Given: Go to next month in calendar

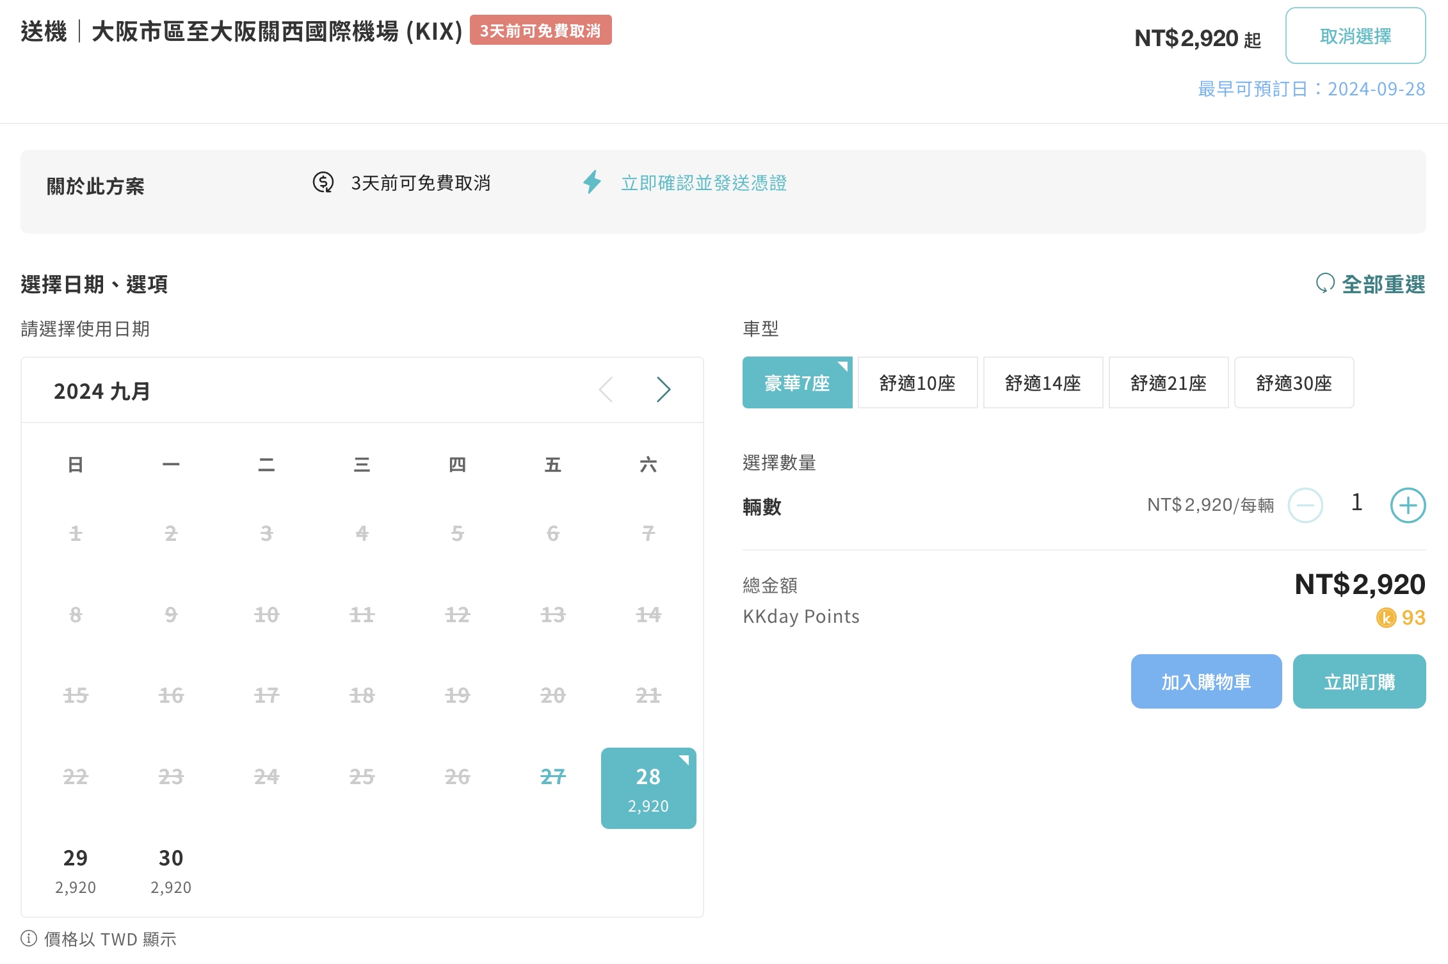Looking at the screenshot, I should click(663, 389).
